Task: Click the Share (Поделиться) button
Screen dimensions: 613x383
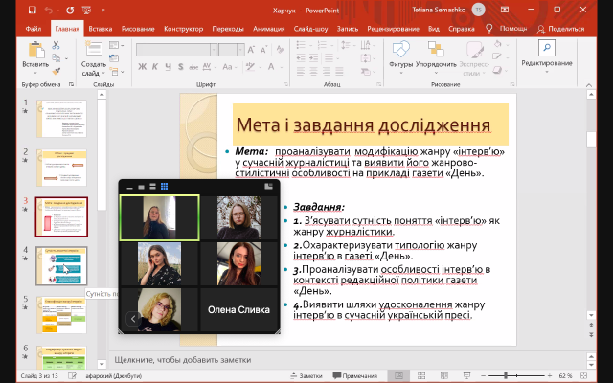Action: point(560,29)
